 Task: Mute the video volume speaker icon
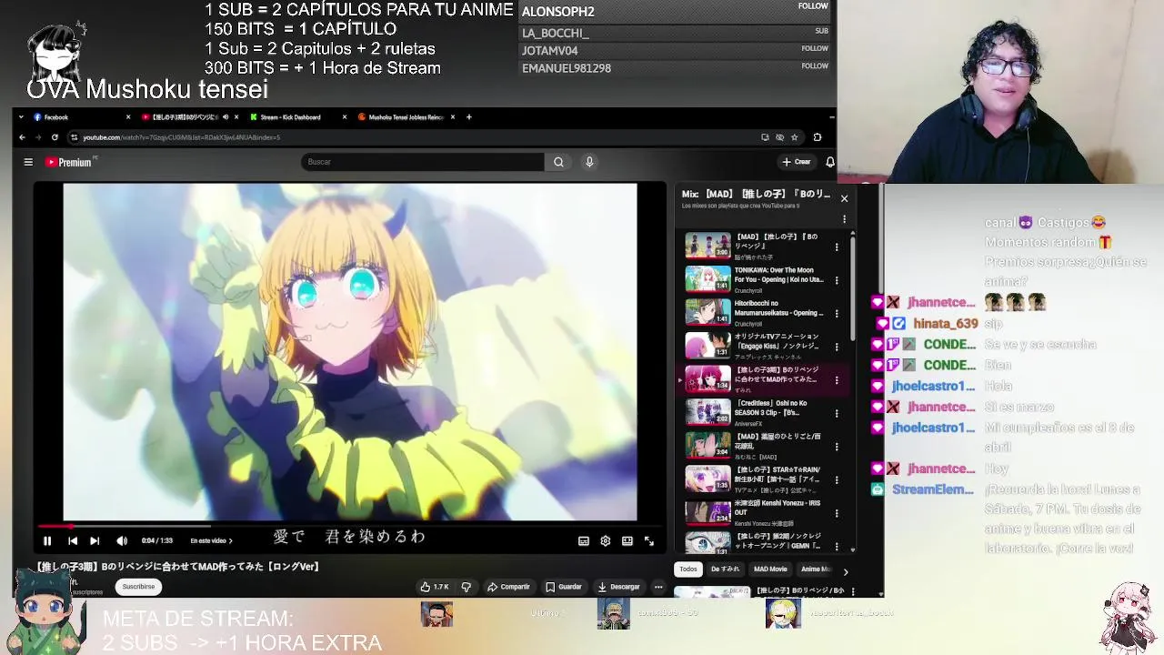click(x=122, y=540)
